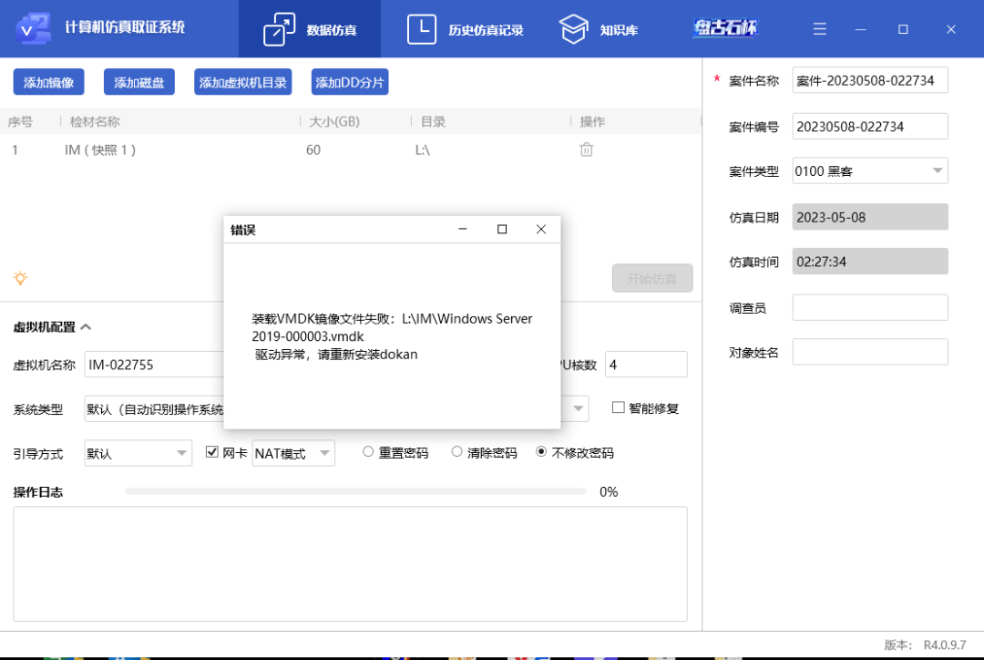Open the 历史仿真记录 tab
This screenshot has width=984, height=660.
tap(465, 29)
